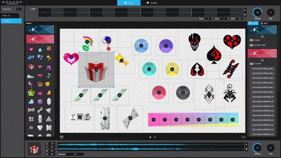The width and height of the screenshot is (281, 158).
Task: Click the purple disc on the canvas
Action: pos(166,46)
